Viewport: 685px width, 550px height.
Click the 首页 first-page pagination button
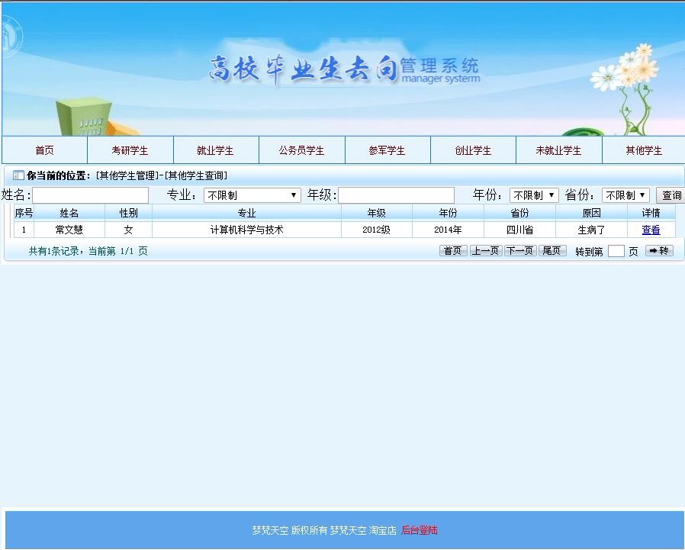click(453, 250)
